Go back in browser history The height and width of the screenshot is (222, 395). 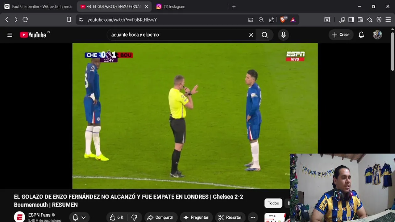7,20
